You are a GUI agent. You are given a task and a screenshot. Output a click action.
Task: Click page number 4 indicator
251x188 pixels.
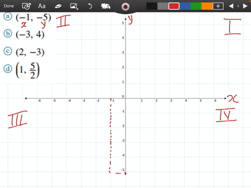point(238,6)
